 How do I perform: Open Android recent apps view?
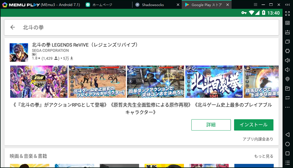[x=287, y=153]
